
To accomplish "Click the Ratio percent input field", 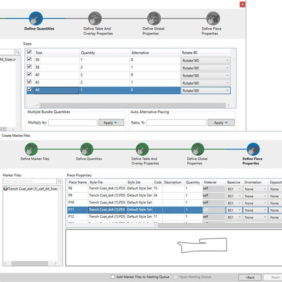I will (x=176, y=123).
